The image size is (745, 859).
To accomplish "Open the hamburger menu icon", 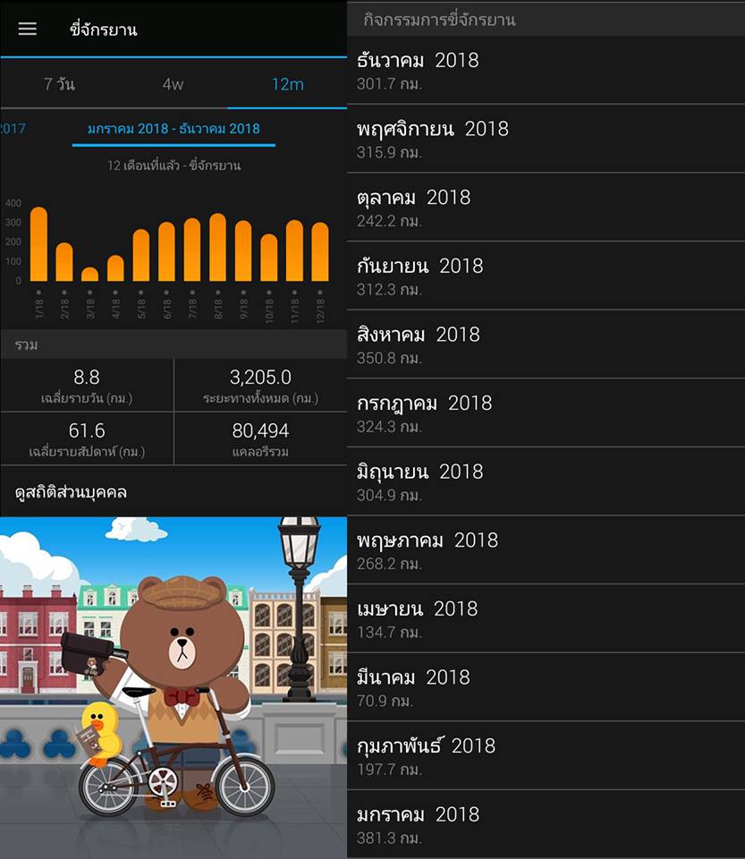I will pos(28,29).
